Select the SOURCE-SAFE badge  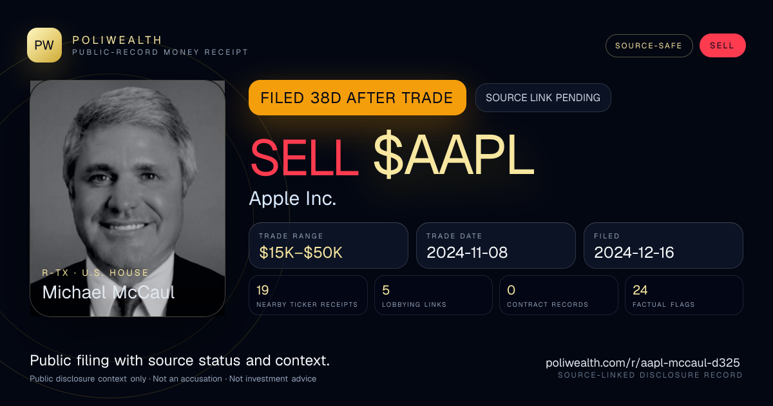[x=649, y=46]
